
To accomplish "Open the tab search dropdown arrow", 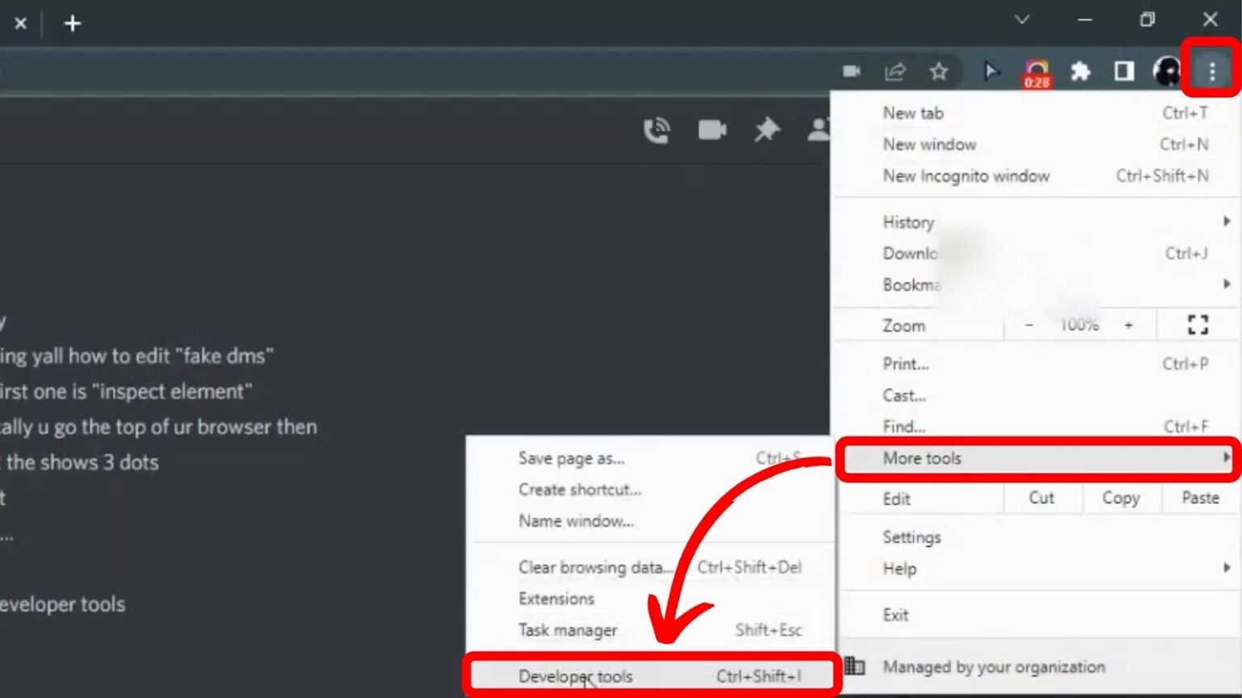I will 1021,19.
